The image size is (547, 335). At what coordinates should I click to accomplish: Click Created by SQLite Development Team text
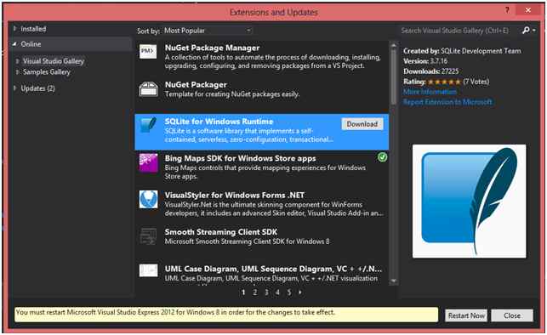462,51
